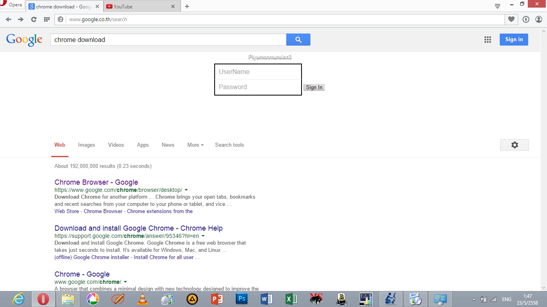Expand arrow beside chrome/browser/desktop URL
The height and width of the screenshot is (307, 547).
(186, 190)
